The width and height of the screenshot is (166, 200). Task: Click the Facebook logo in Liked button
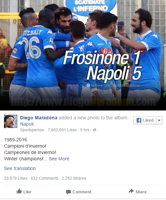pyautogui.click(x=139, y=120)
